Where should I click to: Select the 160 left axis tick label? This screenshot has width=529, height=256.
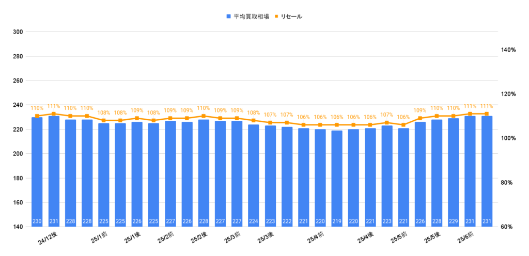tap(18, 202)
